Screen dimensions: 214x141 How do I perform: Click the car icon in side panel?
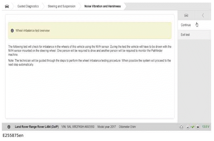186,15
